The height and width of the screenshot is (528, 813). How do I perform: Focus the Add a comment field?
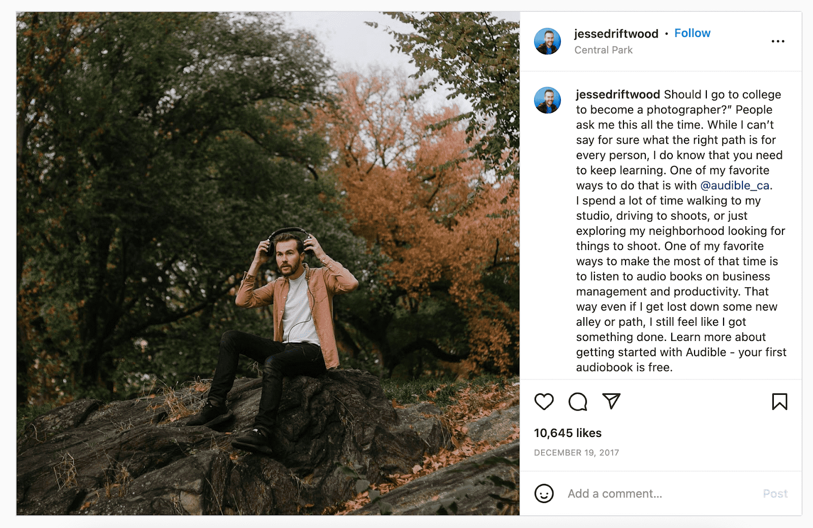coord(661,493)
